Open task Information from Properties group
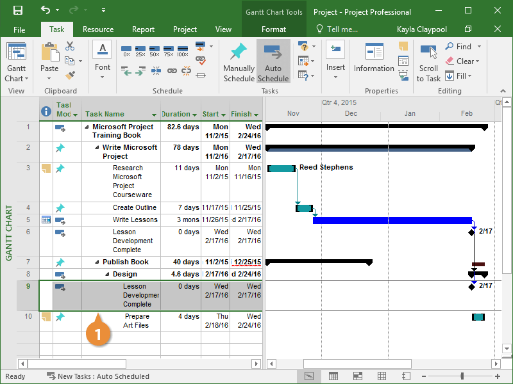This screenshot has height=384, width=513. point(374,59)
